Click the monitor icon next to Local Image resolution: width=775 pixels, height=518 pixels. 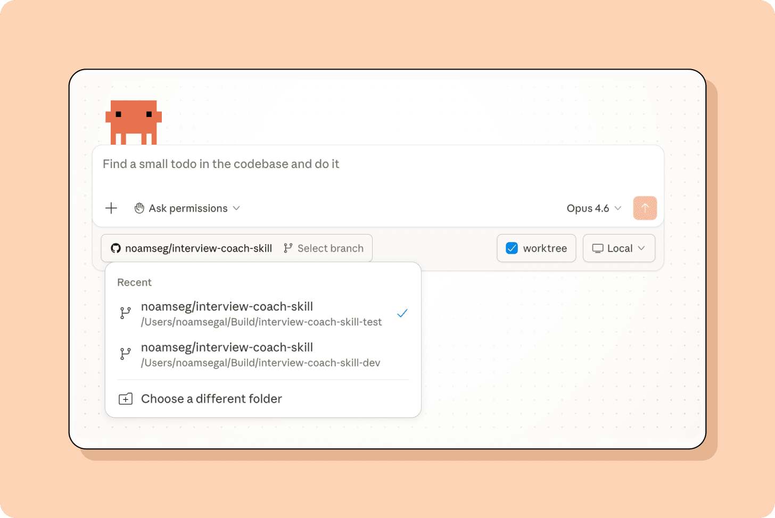tap(598, 248)
